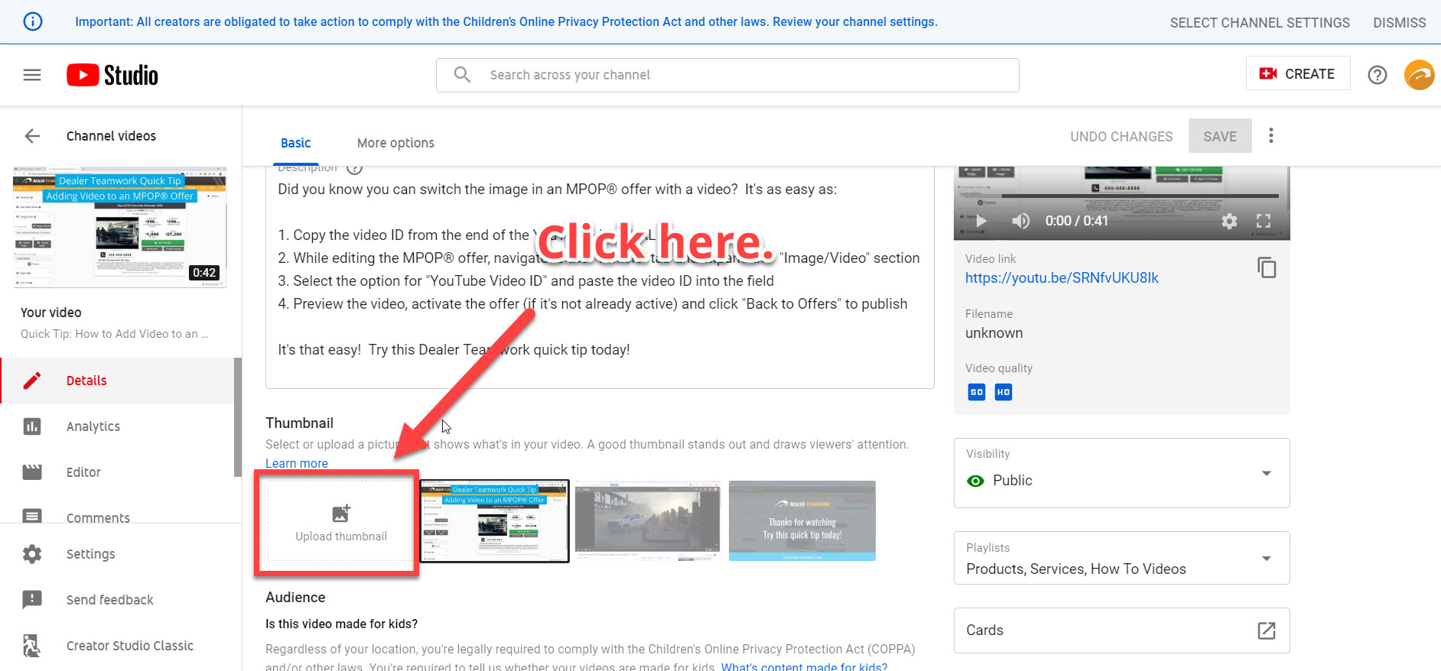Click the green eye Public visibility icon
The width and height of the screenshot is (1441, 671).
pyautogui.click(x=975, y=481)
